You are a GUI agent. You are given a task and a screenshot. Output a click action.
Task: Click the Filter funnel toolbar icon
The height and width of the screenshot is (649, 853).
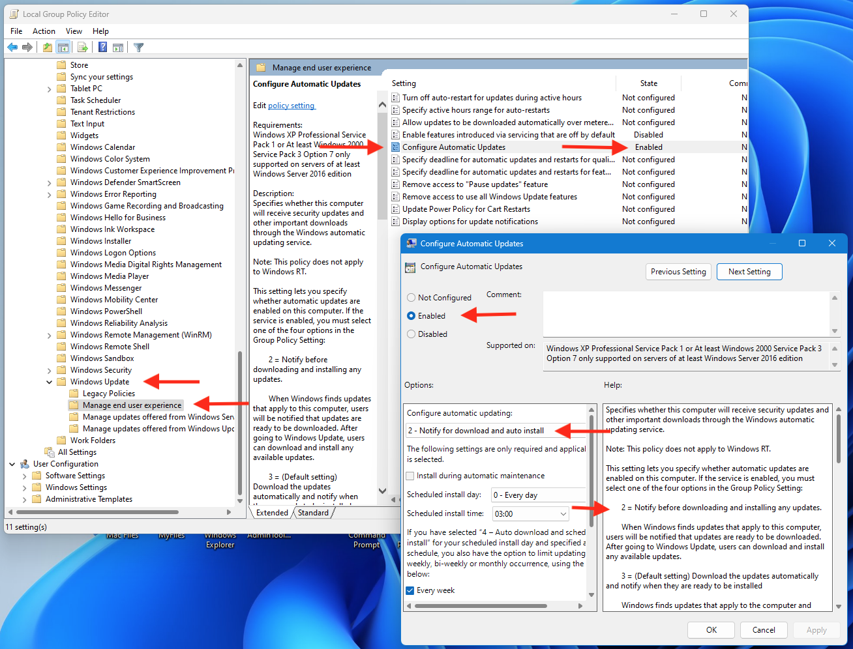point(138,47)
